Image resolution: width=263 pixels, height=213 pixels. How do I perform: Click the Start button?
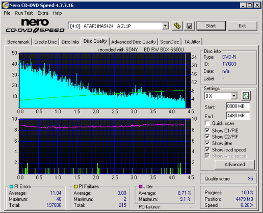(x=211, y=26)
